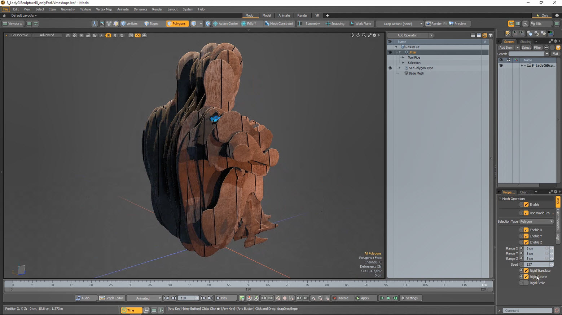562x315 pixels.
Task: Open the Drop Action dropdown
Action: tap(399, 23)
